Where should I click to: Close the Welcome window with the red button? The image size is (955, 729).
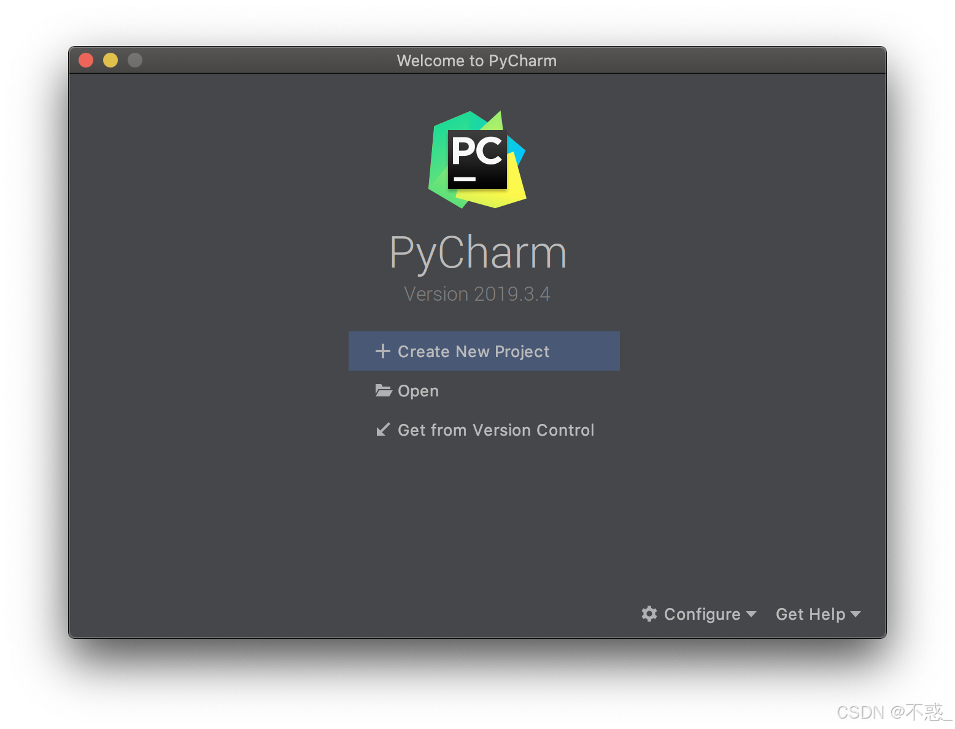click(x=86, y=60)
